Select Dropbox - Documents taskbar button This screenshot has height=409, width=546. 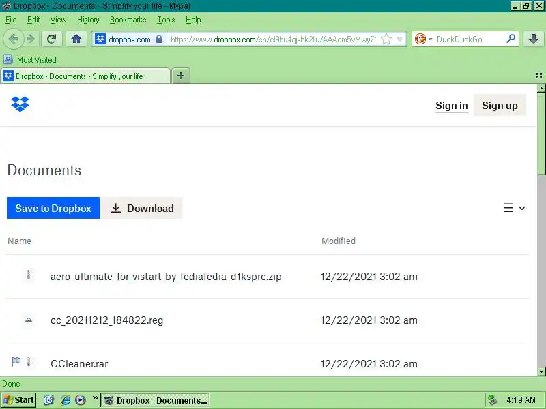155,400
